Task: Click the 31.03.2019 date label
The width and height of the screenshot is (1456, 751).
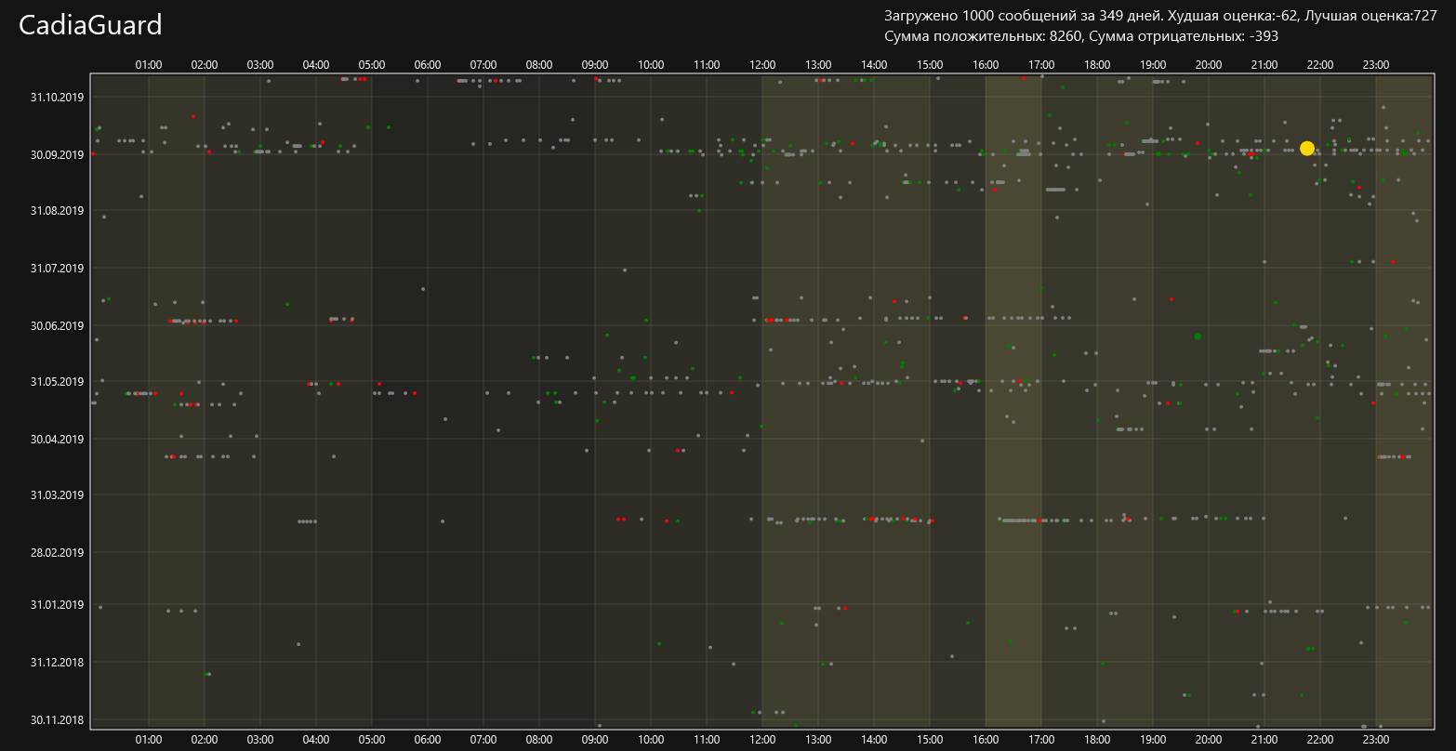Action: point(58,495)
